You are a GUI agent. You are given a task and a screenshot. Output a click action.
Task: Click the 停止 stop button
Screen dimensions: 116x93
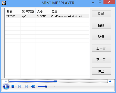tap(101, 71)
